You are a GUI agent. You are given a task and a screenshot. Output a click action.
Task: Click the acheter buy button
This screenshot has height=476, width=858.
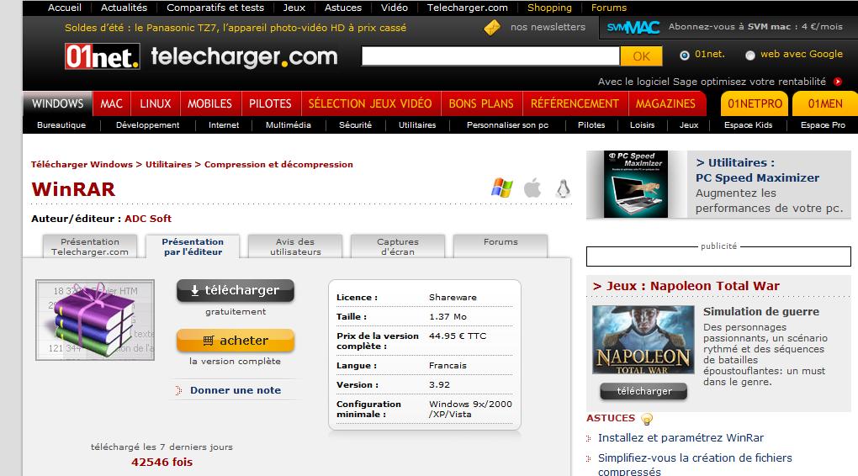tap(236, 341)
